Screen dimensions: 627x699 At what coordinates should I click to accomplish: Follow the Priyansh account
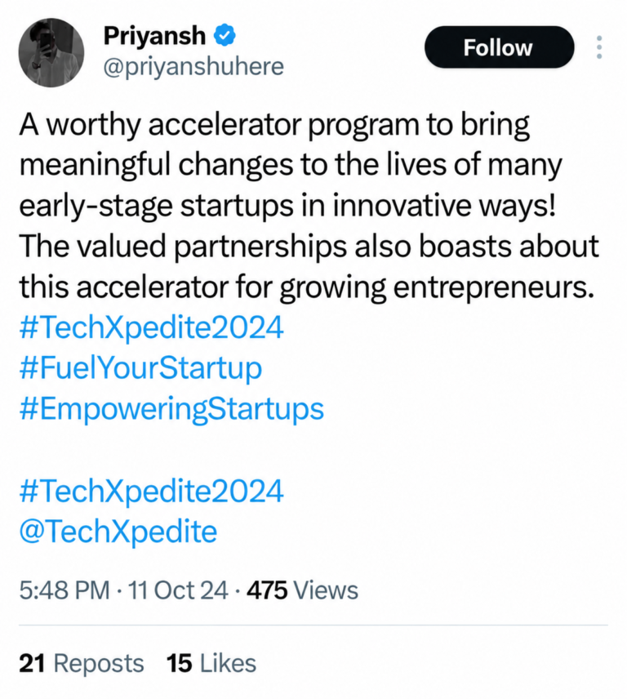coord(499,47)
